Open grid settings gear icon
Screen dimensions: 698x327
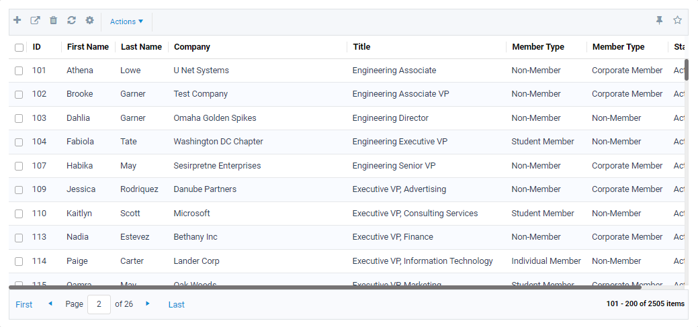tap(89, 21)
